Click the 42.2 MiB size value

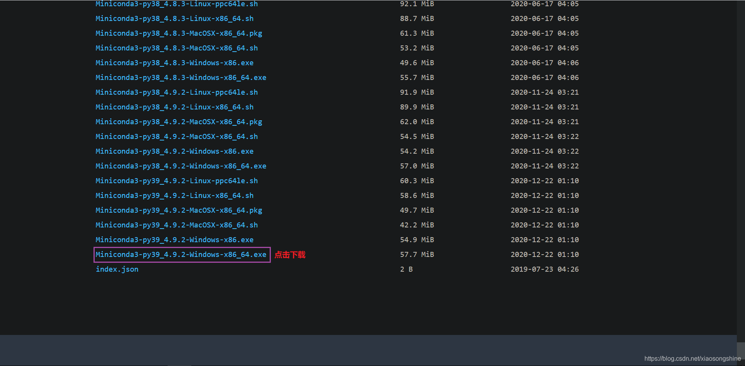(417, 225)
